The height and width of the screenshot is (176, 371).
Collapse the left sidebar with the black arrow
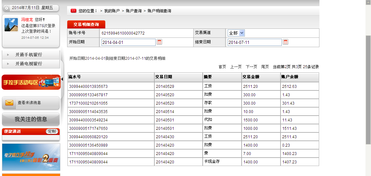[x=62, y=79]
